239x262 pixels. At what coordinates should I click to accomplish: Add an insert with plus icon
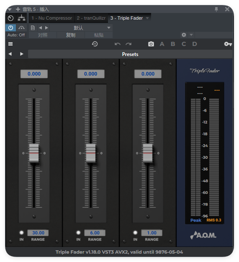coord(18,9)
